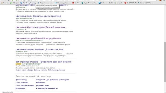Open the BLASTINGMATS bookmark

(130, 3)
